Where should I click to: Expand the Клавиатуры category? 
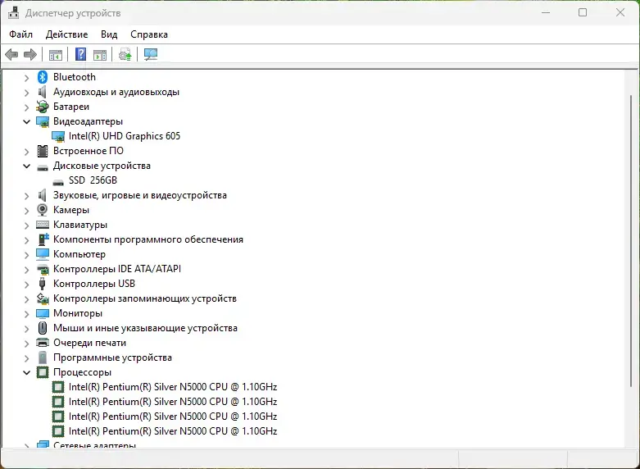[x=26, y=225]
